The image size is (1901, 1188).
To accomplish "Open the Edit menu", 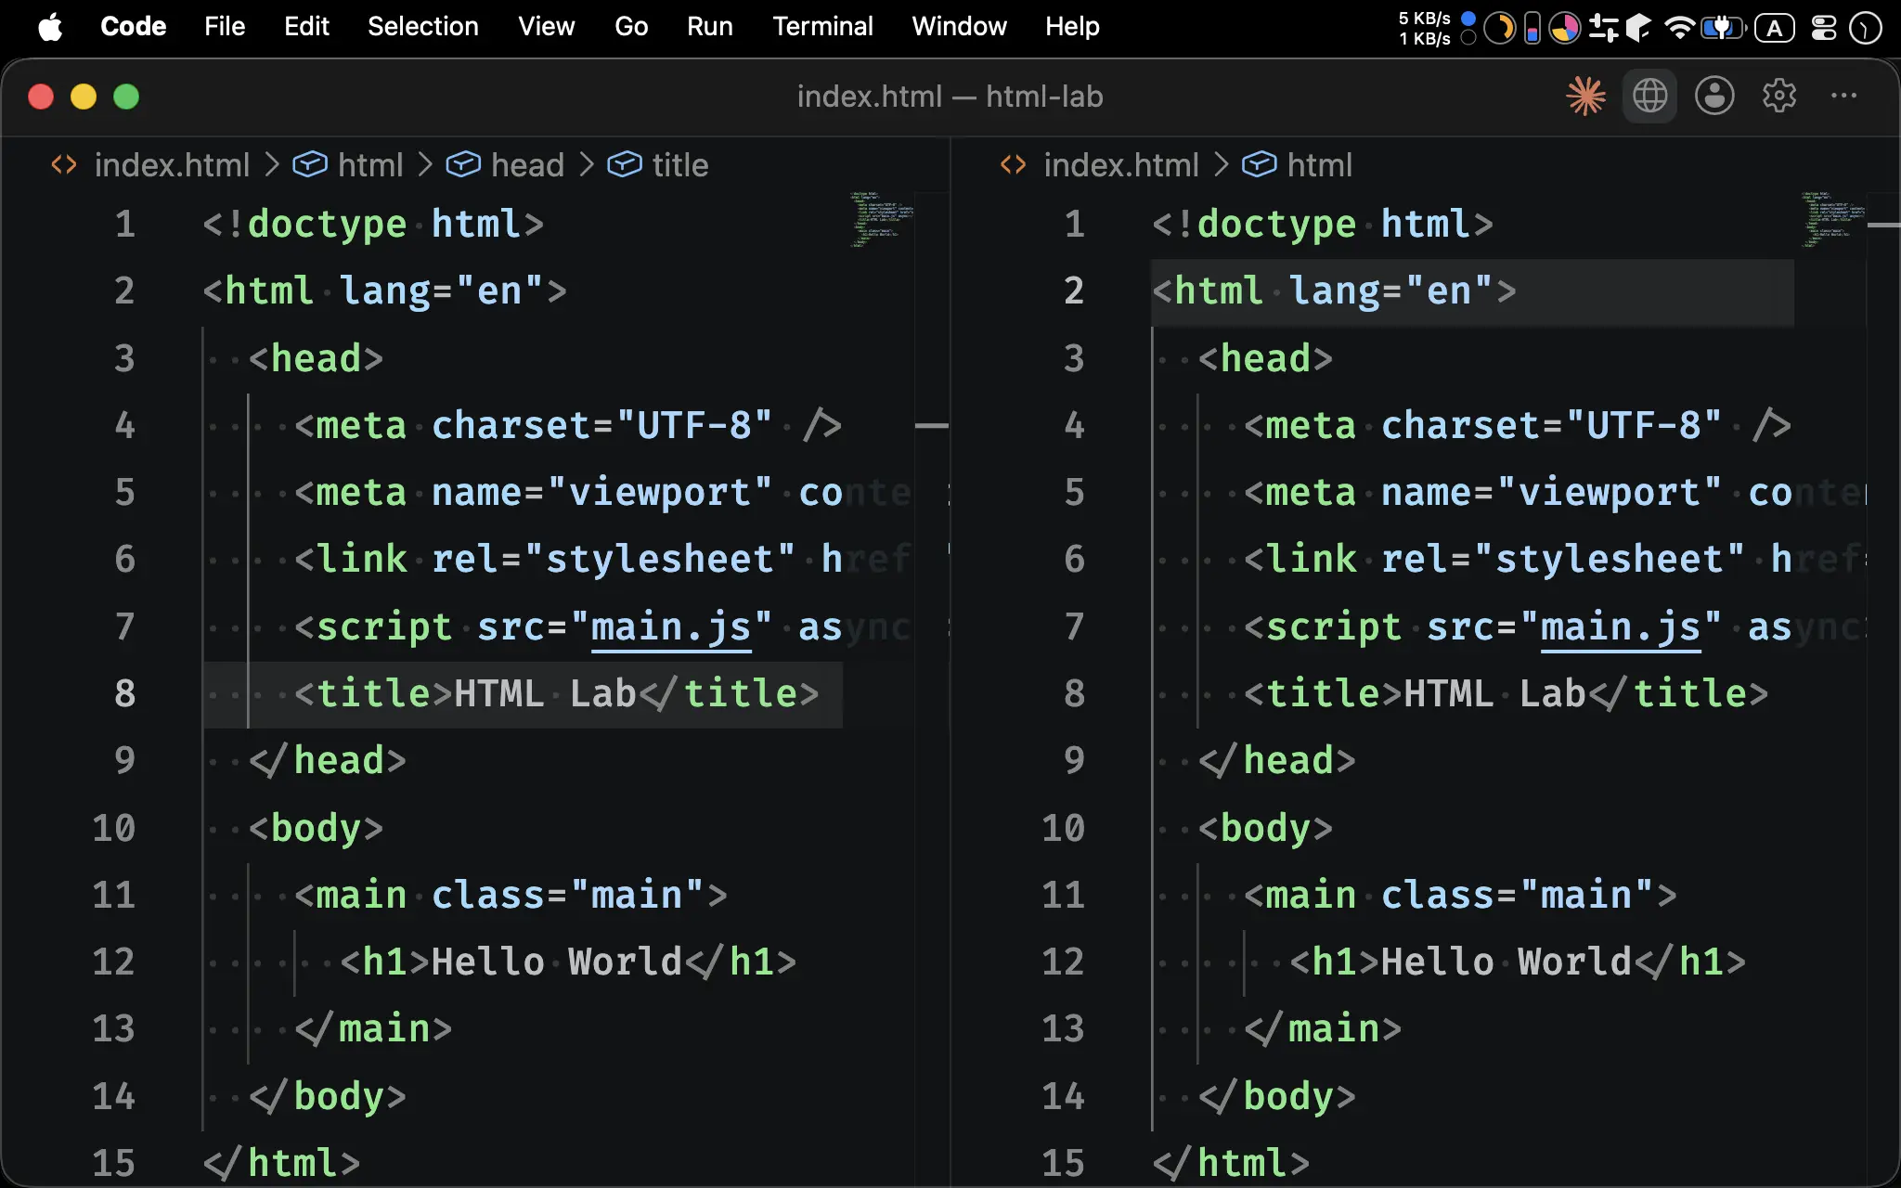I will [306, 27].
